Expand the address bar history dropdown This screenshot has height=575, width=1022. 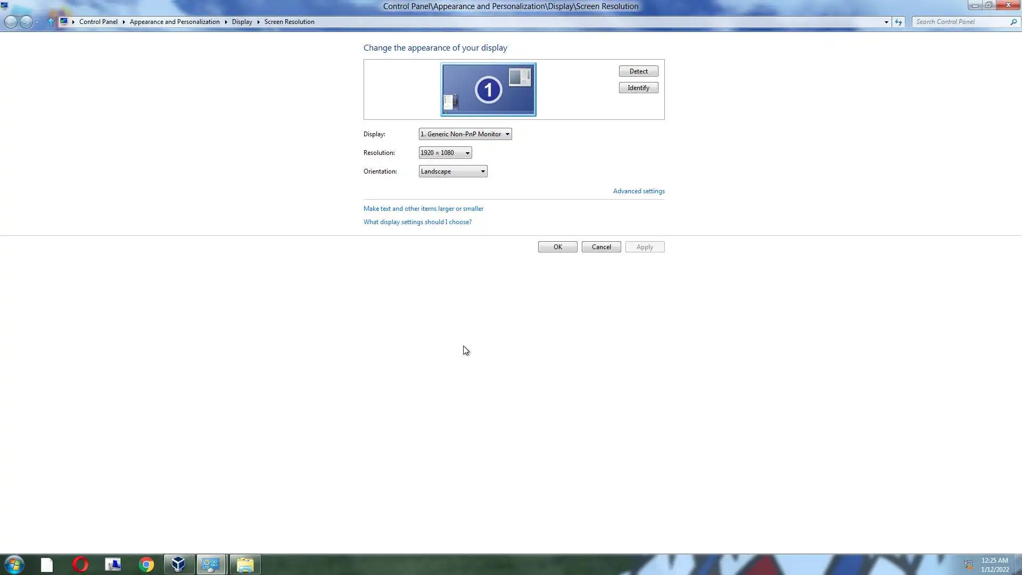[x=886, y=22]
